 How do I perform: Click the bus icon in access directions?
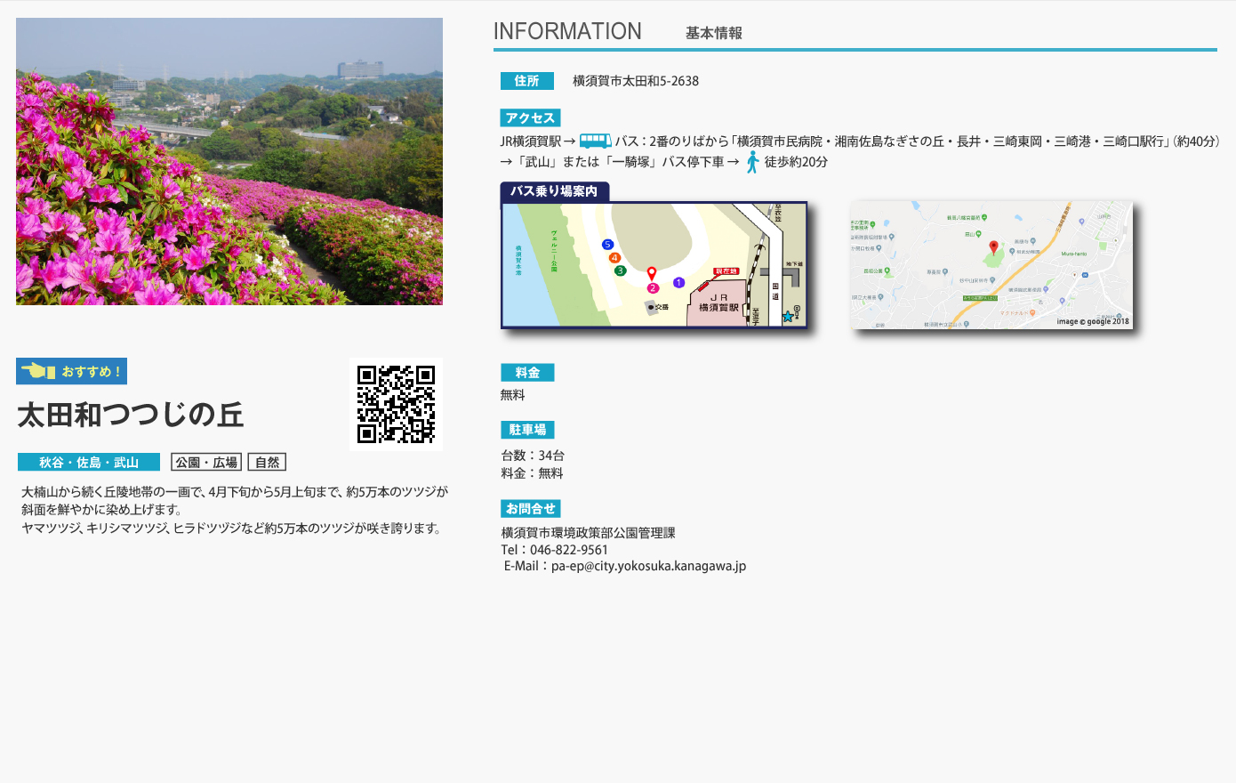tap(595, 141)
